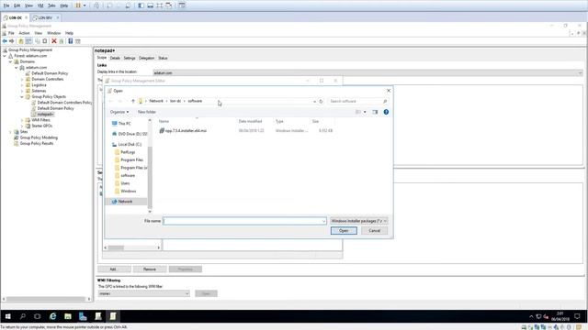Click the Windows Start button
This screenshot has height=330, width=588.
point(7,316)
